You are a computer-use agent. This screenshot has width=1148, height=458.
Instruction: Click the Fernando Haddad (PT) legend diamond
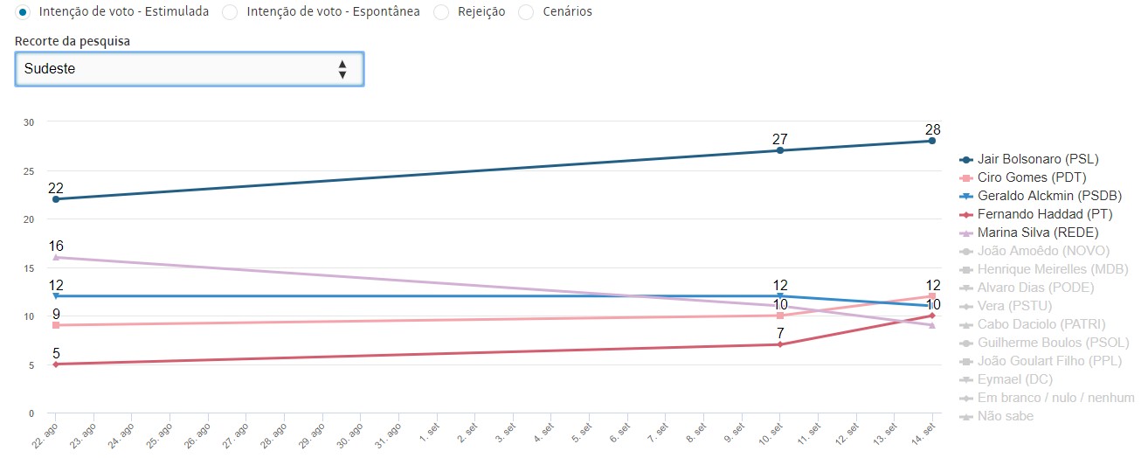tap(966, 215)
